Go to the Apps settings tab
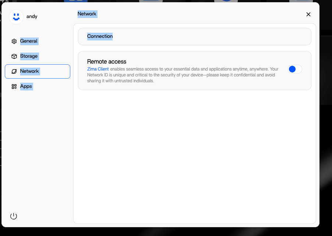The height and width of the screenshot is (236, 332). click(26, 86)
